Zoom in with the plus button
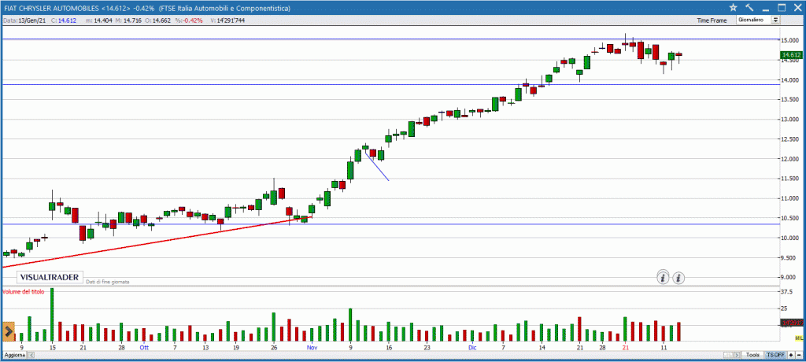Viewport: 806px width, 362px height. pyautogui.click(x=791, y=355)
